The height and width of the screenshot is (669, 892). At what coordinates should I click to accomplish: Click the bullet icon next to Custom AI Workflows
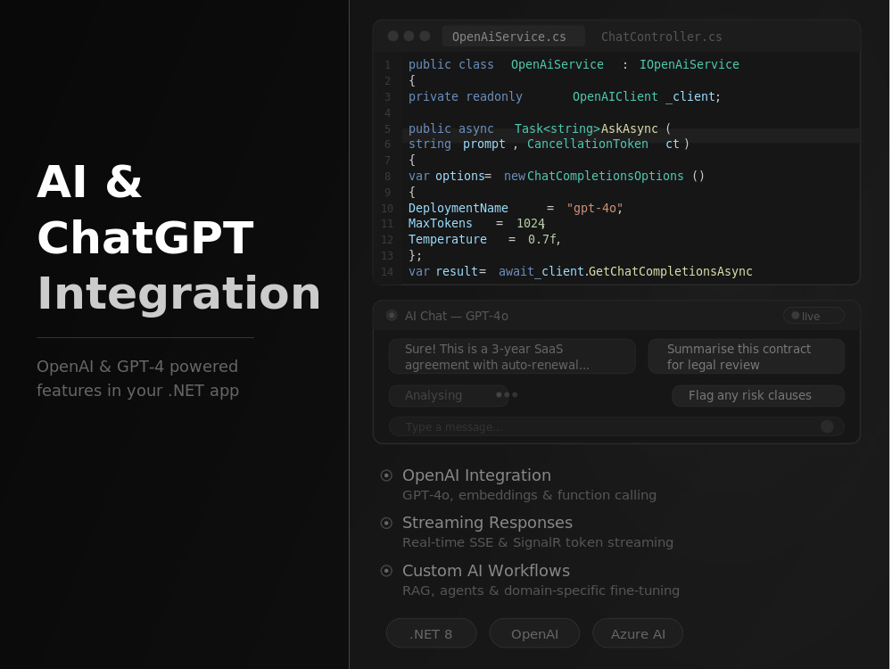click(x=386, y=571)
